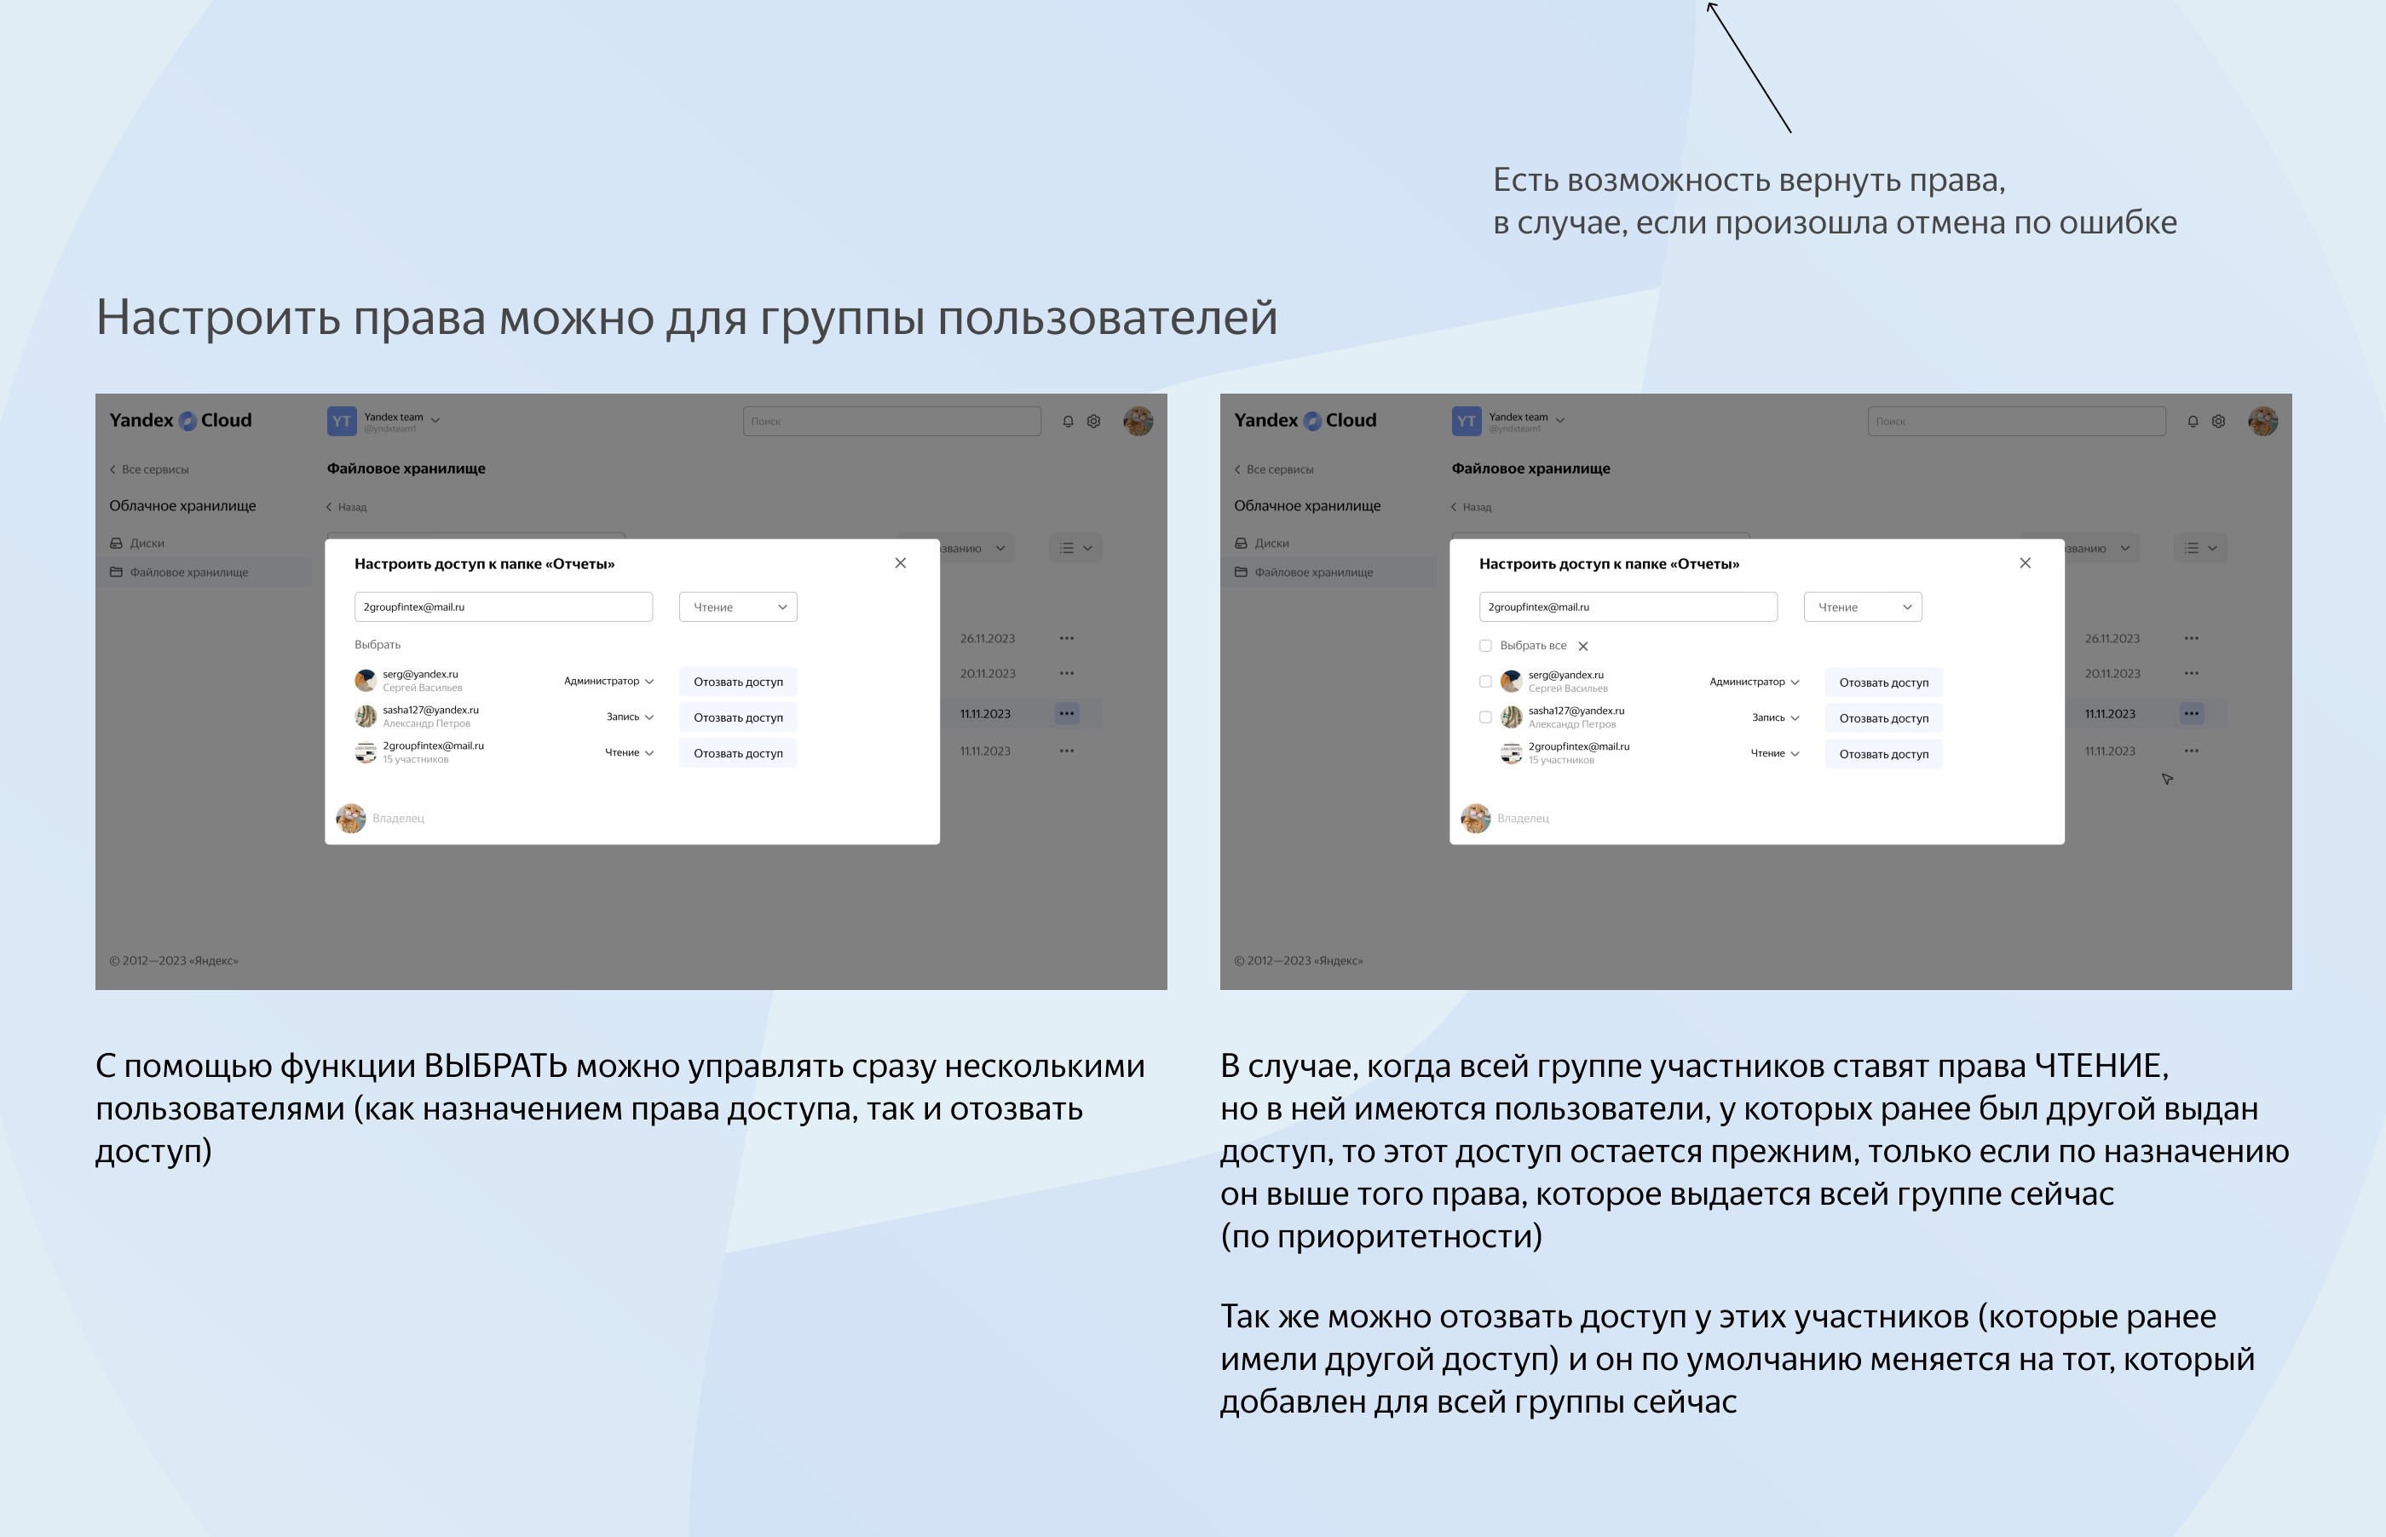Open the settings gear in the right mockup

coord(2218,421)
